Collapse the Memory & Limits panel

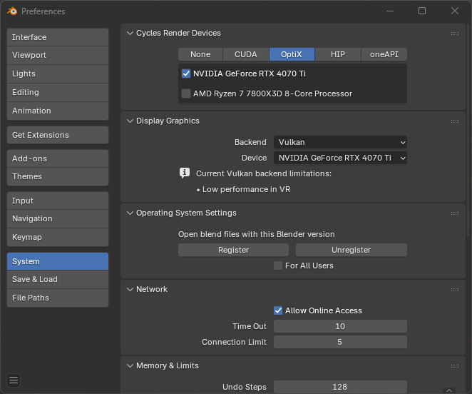click(x=130, y=365)
